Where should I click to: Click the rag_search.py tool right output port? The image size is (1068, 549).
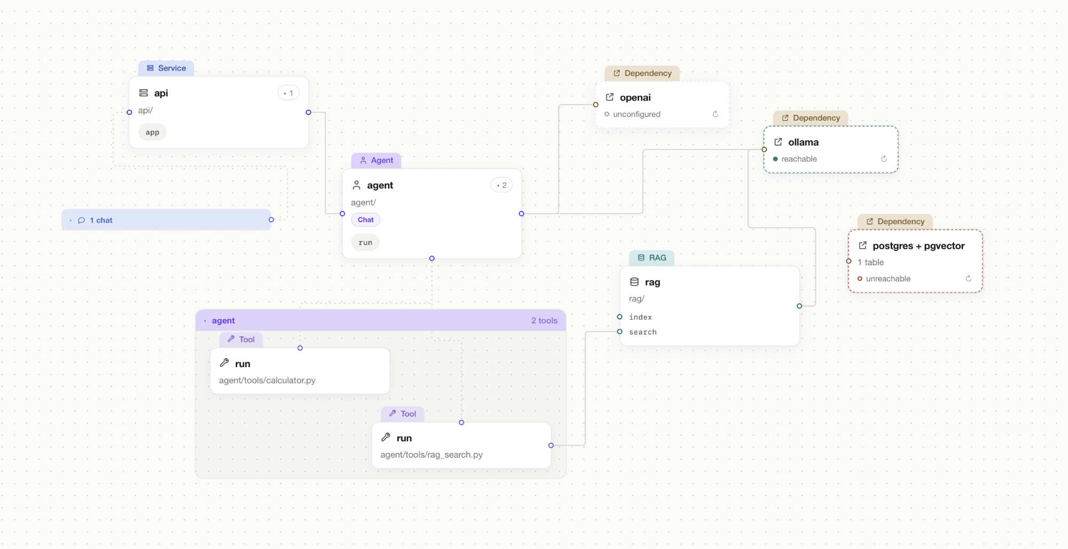[551, 445]
